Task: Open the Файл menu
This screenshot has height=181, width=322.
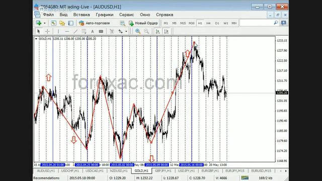Action: point(48,15)
